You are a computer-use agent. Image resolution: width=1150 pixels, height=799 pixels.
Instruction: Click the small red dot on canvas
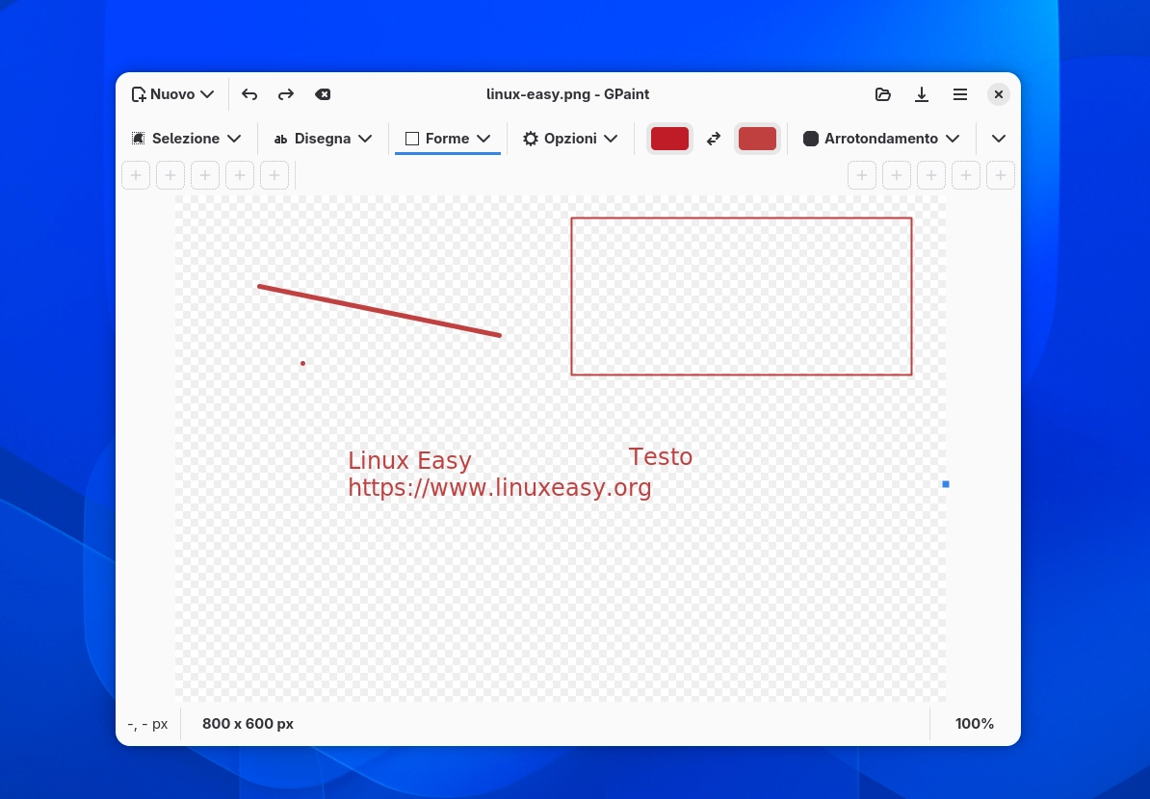[x=302, y=363]
